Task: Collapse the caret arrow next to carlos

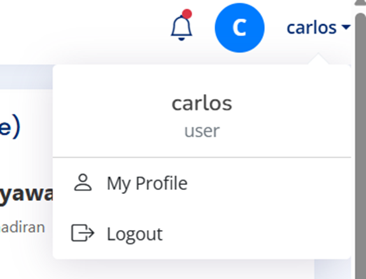Action: [x=346, y=27]
